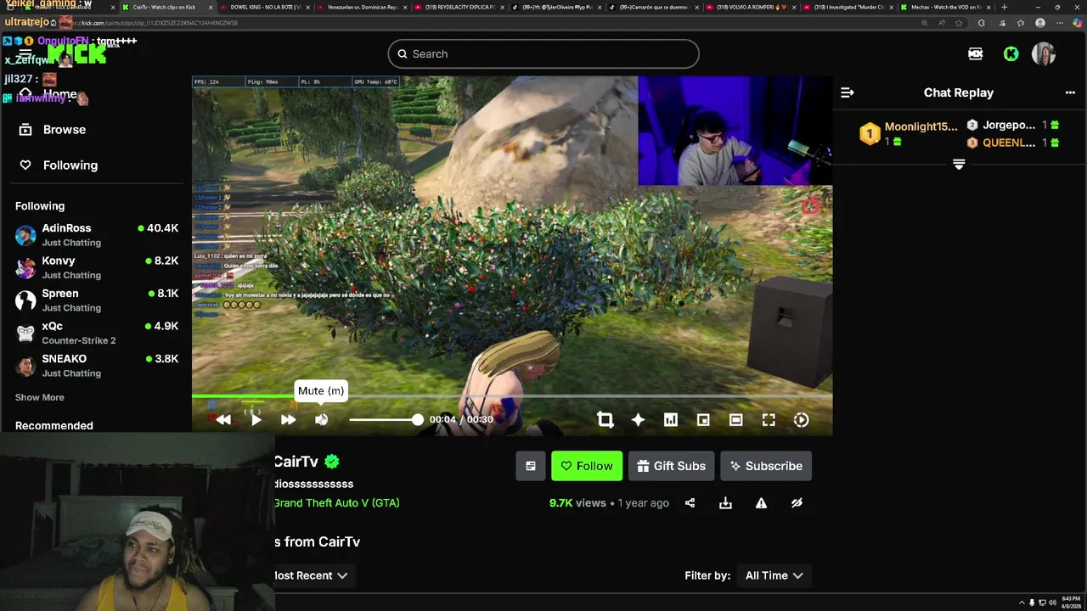This screenshot has height=611, width=1087.
Task: Click the sparkle icon in player controls
Action: pyautogui.click(x=638, y=419)
